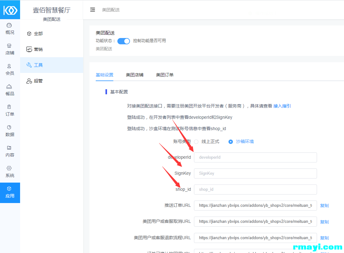Image resolution: width=344 pixels, height=253 pixels.
Task: Select 沙箱环境 account type radio
Action: tap(231, 142)
